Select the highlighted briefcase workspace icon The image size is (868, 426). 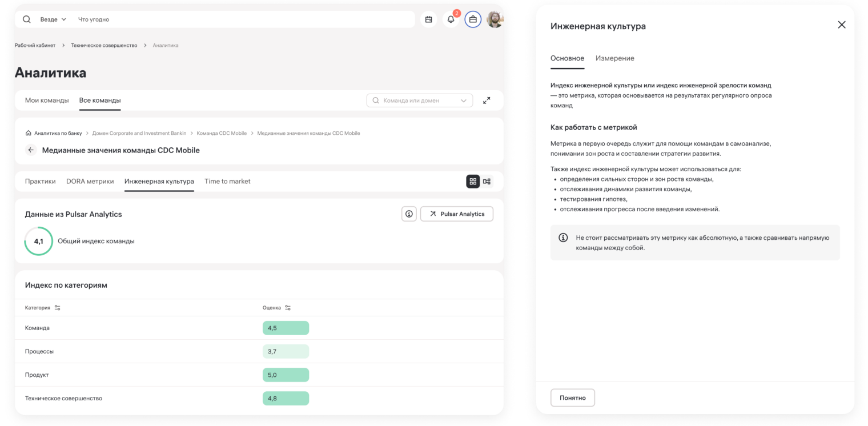(473, 19)
